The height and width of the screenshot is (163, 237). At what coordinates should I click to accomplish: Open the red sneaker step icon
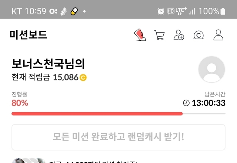click(x=140, y=35)
